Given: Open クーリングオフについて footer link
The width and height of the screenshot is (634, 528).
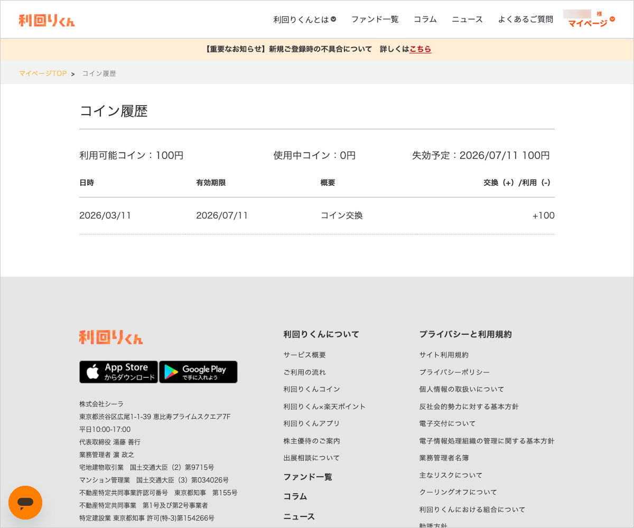Looking at the screenshot, I should 458,492.
